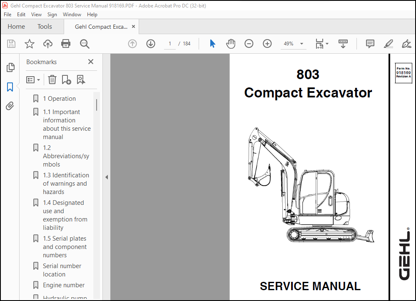Image resolution: width=416 pixels, height=301 pixels.
Task: Close the Bookmarks panel with the X
Action: coord(91,62)
